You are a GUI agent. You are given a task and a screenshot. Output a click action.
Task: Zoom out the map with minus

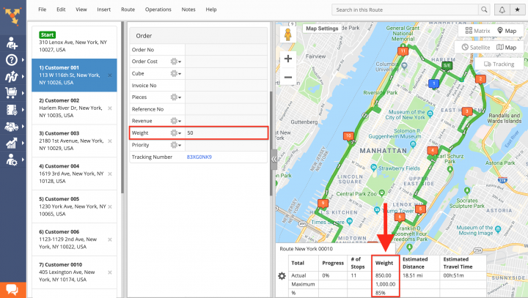[x=288, y=77]
